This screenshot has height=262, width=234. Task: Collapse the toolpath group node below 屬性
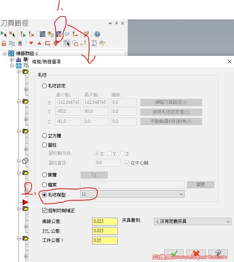[x=12, y=65]
